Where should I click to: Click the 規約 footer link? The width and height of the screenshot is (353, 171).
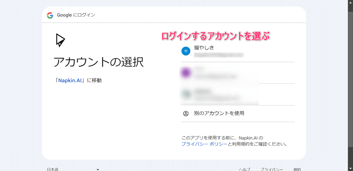(297, 169)
